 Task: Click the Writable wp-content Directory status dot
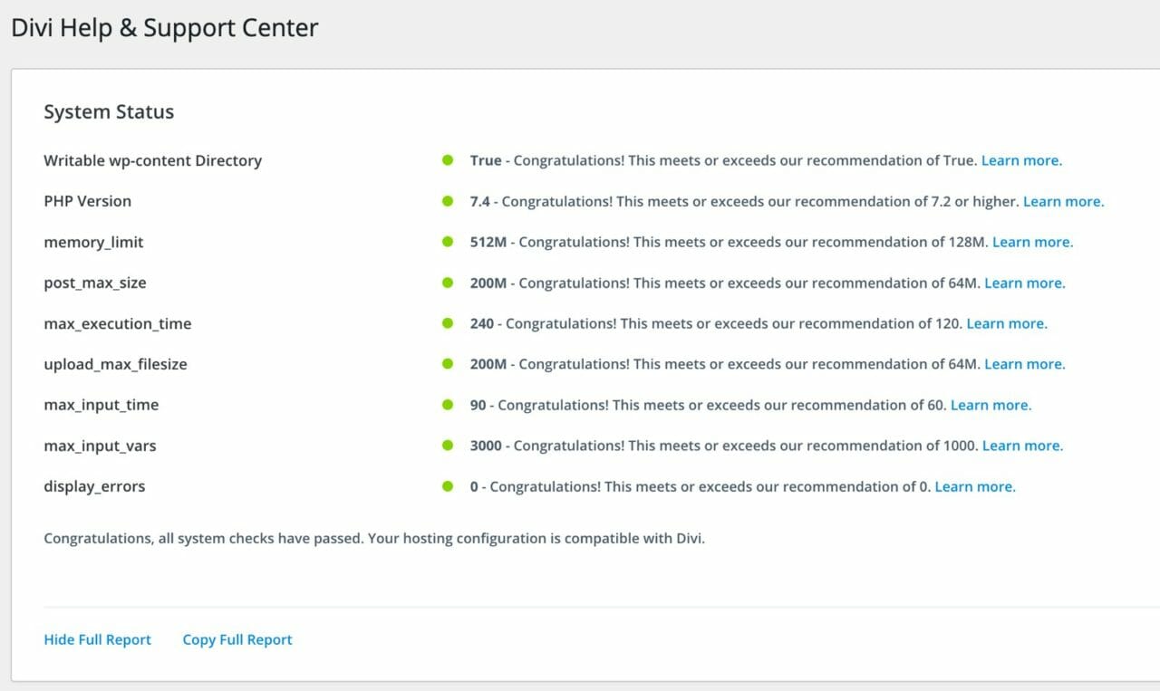coord(448,160)
